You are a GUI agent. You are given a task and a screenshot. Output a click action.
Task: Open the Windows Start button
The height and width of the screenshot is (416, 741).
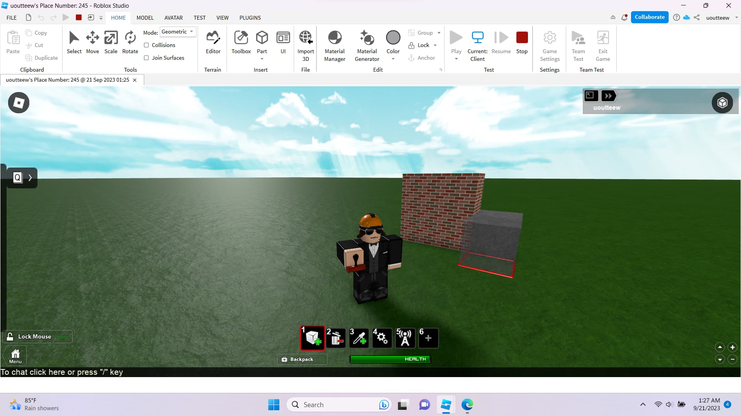coord(274,405)
